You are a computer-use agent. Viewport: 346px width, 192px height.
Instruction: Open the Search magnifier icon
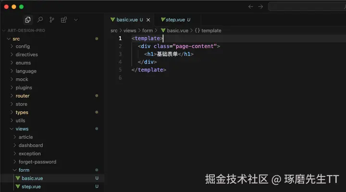tap(40, 20)
